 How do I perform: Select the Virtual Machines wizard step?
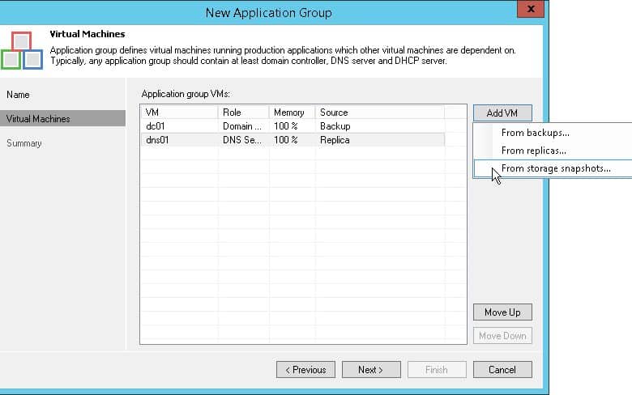(62, 118)
